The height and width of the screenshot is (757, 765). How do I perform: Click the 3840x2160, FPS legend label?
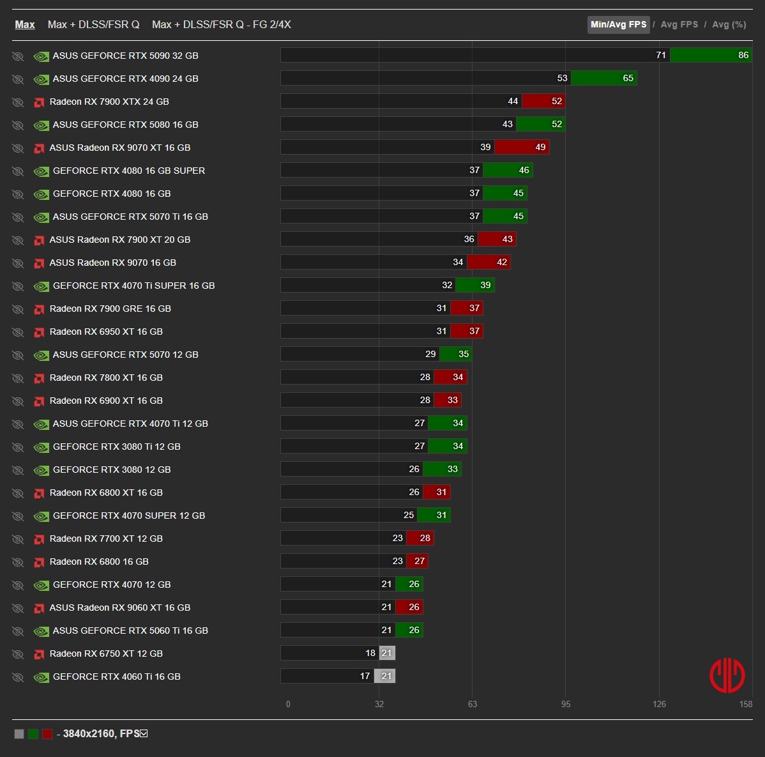pos(101,733)
